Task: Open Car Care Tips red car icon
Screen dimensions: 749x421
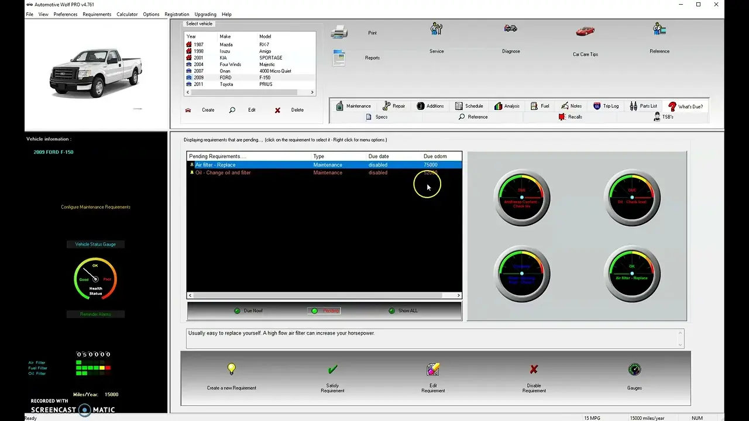Action: 585,31
